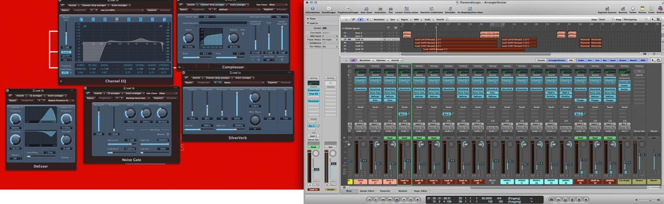Toggle Auto release checkbox in Compressor

click(x=243, y=34)
